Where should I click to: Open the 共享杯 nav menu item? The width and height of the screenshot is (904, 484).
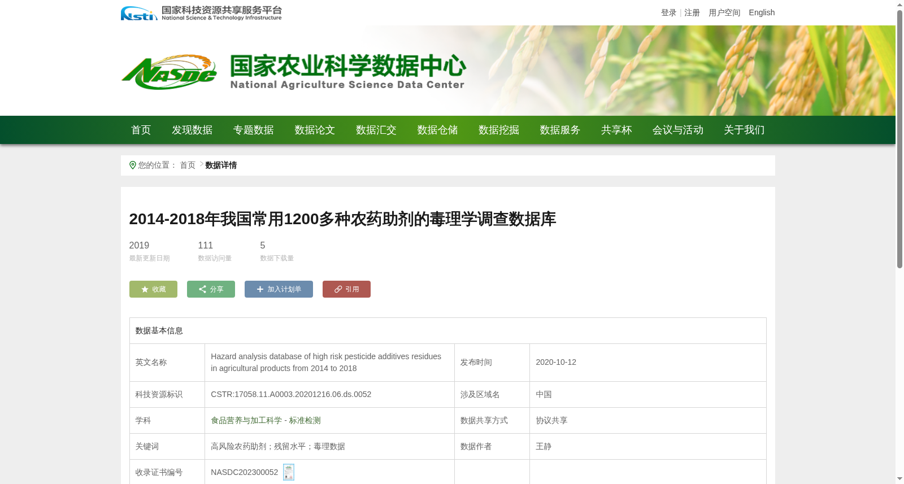[616, 130]
